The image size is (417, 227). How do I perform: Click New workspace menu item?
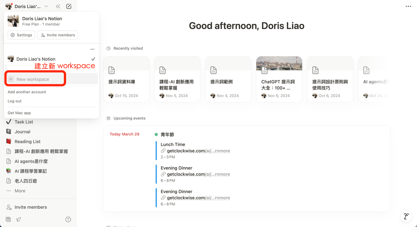tap(33, 79)
